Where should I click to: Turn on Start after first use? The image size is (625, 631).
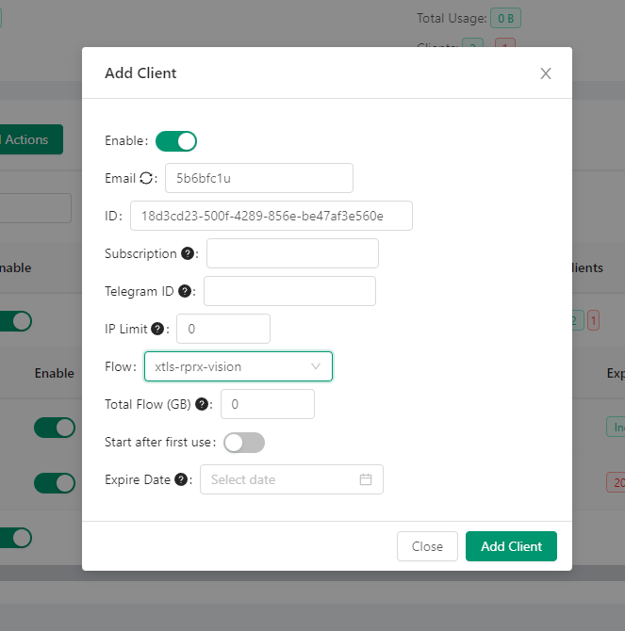pos(244,443)
